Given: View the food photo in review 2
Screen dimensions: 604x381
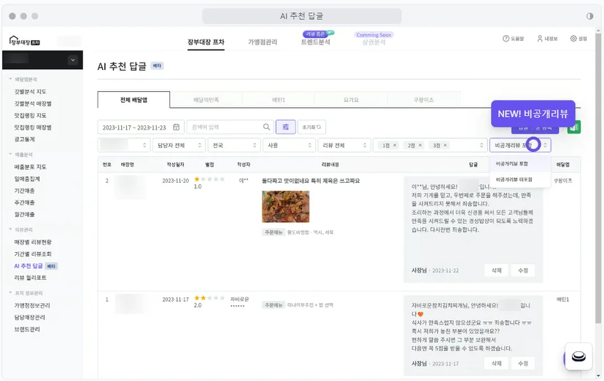Looking at the screenshot, I should [x=285, y=207].
